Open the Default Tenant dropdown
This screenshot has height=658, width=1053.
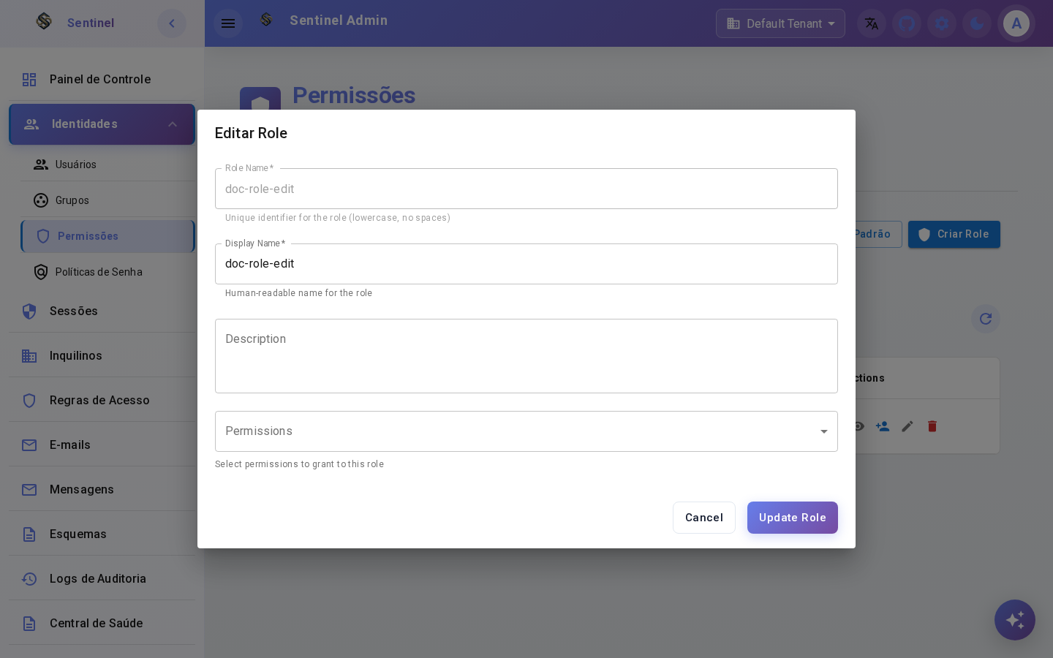point(780,23)
